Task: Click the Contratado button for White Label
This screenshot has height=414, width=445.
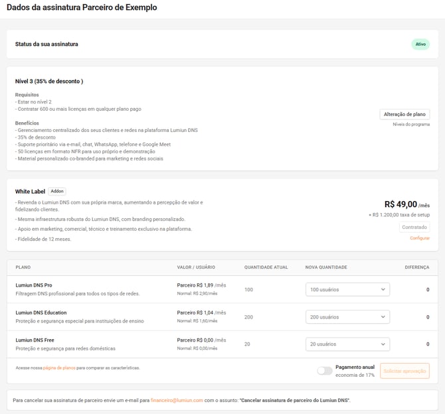Action: point(414,227)
